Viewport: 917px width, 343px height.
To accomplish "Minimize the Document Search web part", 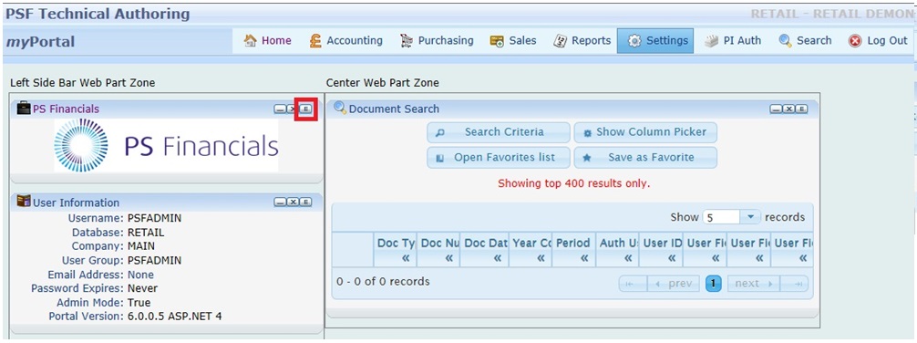I will coord(776,109).
